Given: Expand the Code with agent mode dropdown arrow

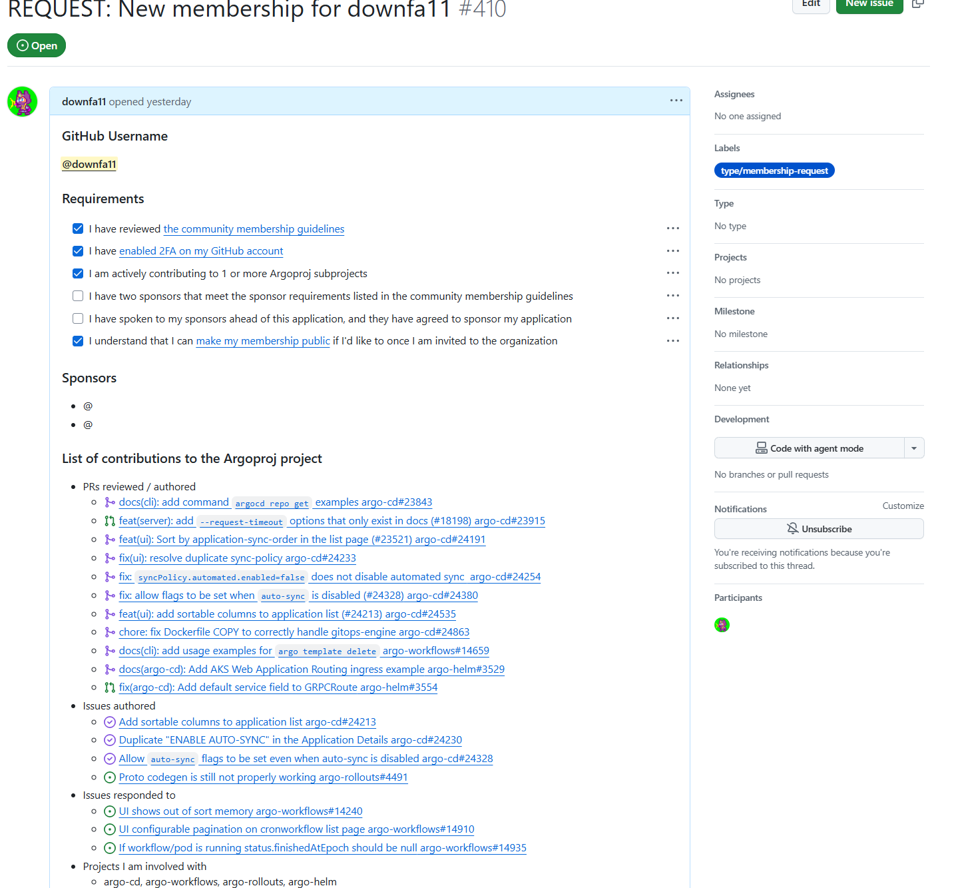Looking at the screenshot, I should (914, 448).
